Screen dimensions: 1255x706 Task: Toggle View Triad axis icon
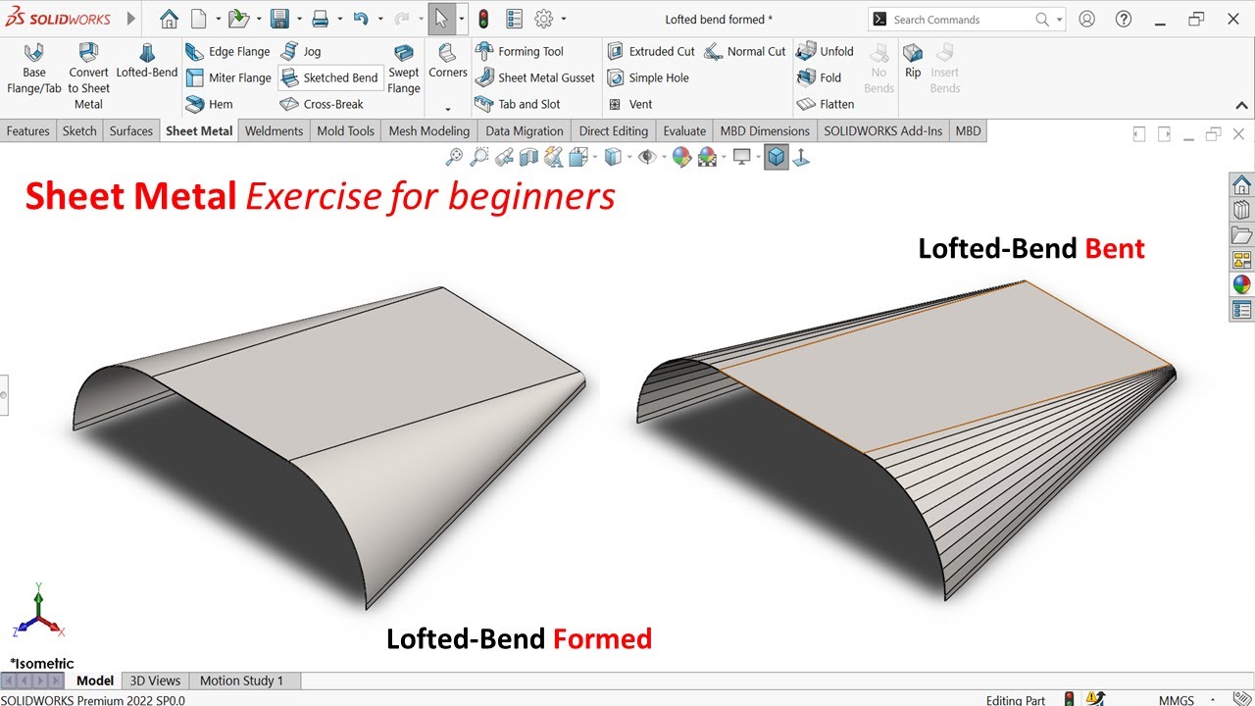pyautogui.click(x=801, y=156)
